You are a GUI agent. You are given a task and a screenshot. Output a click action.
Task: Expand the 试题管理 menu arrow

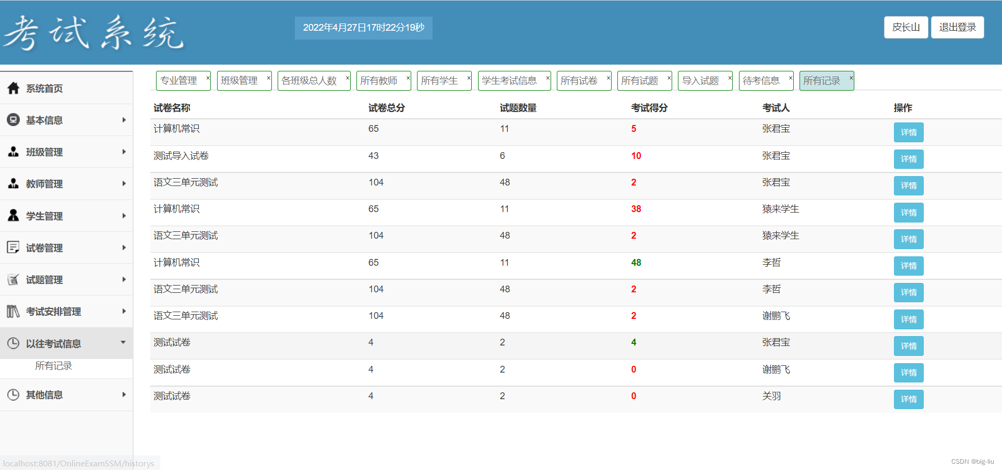(124, 279)
